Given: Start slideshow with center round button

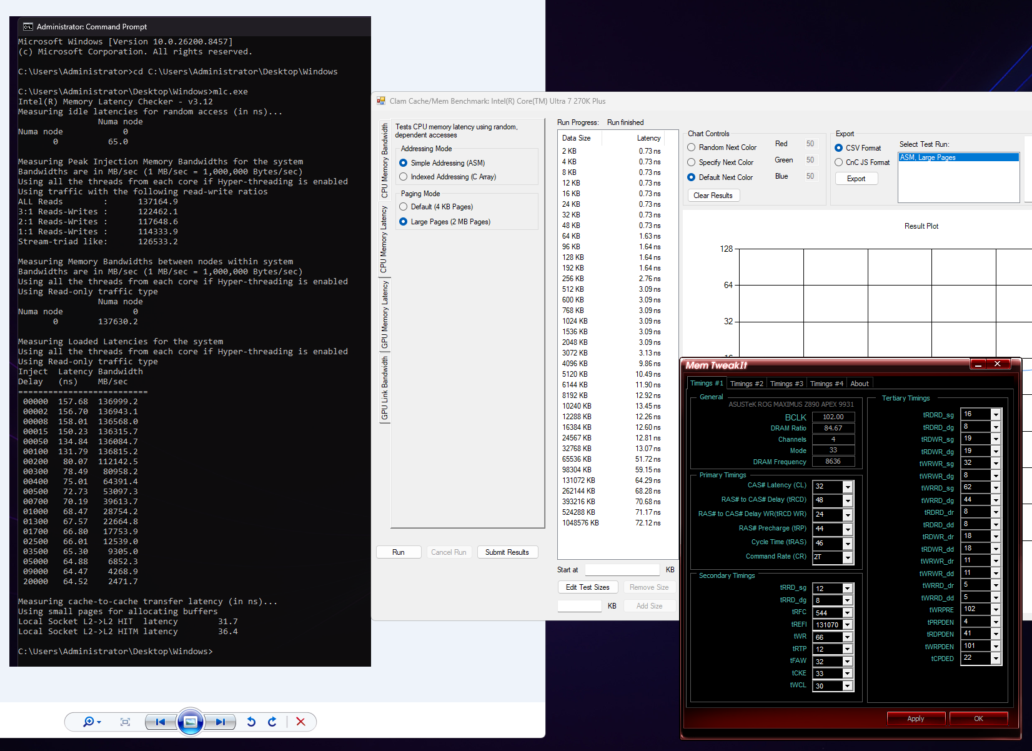Looking at the screenshot, I should tap(191, 722).
